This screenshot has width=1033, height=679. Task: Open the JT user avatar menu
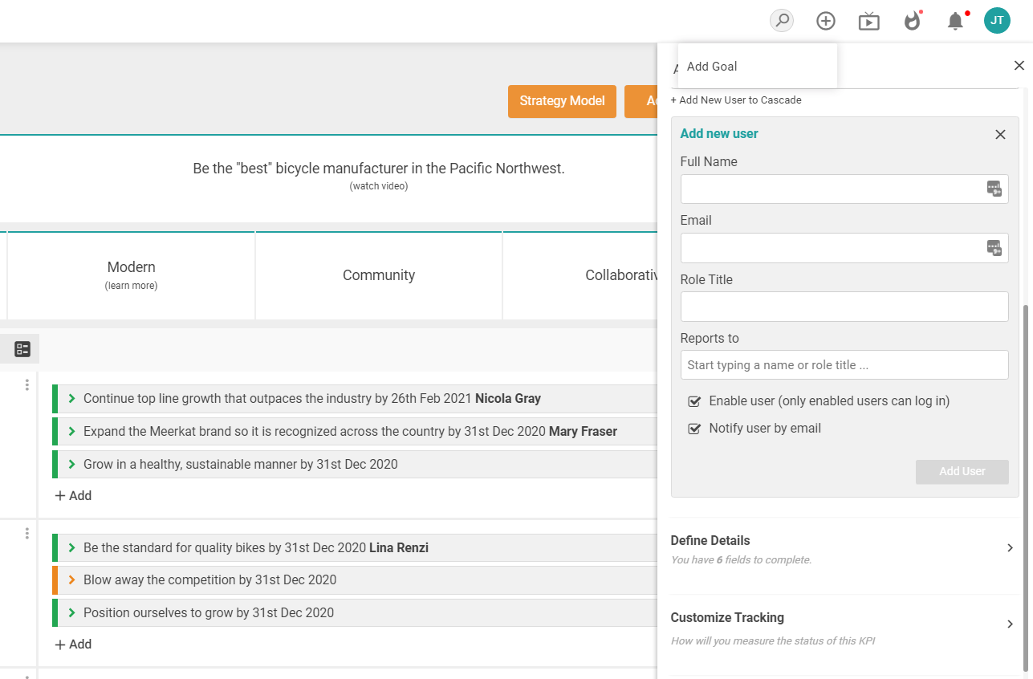[x=997, y=21]
